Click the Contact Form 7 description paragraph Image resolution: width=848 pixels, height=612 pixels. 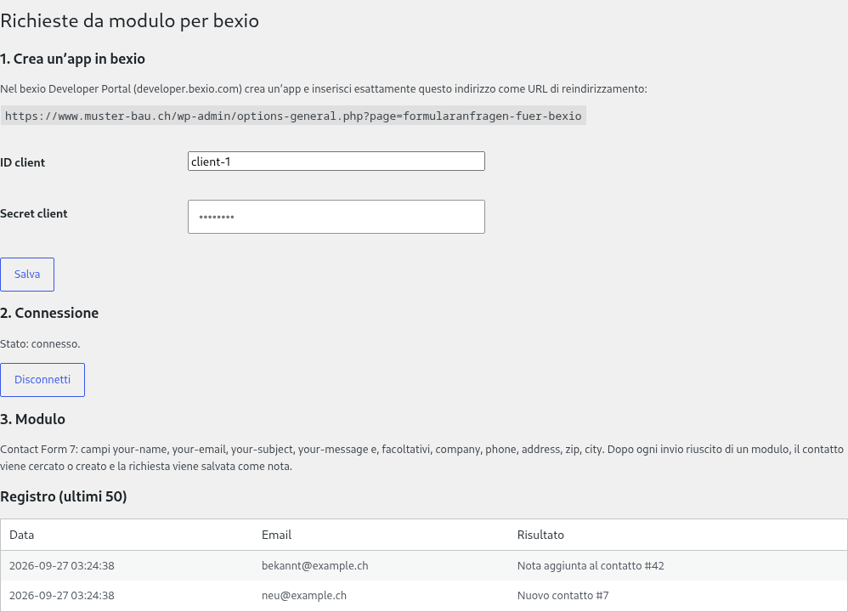pos(421,458)
